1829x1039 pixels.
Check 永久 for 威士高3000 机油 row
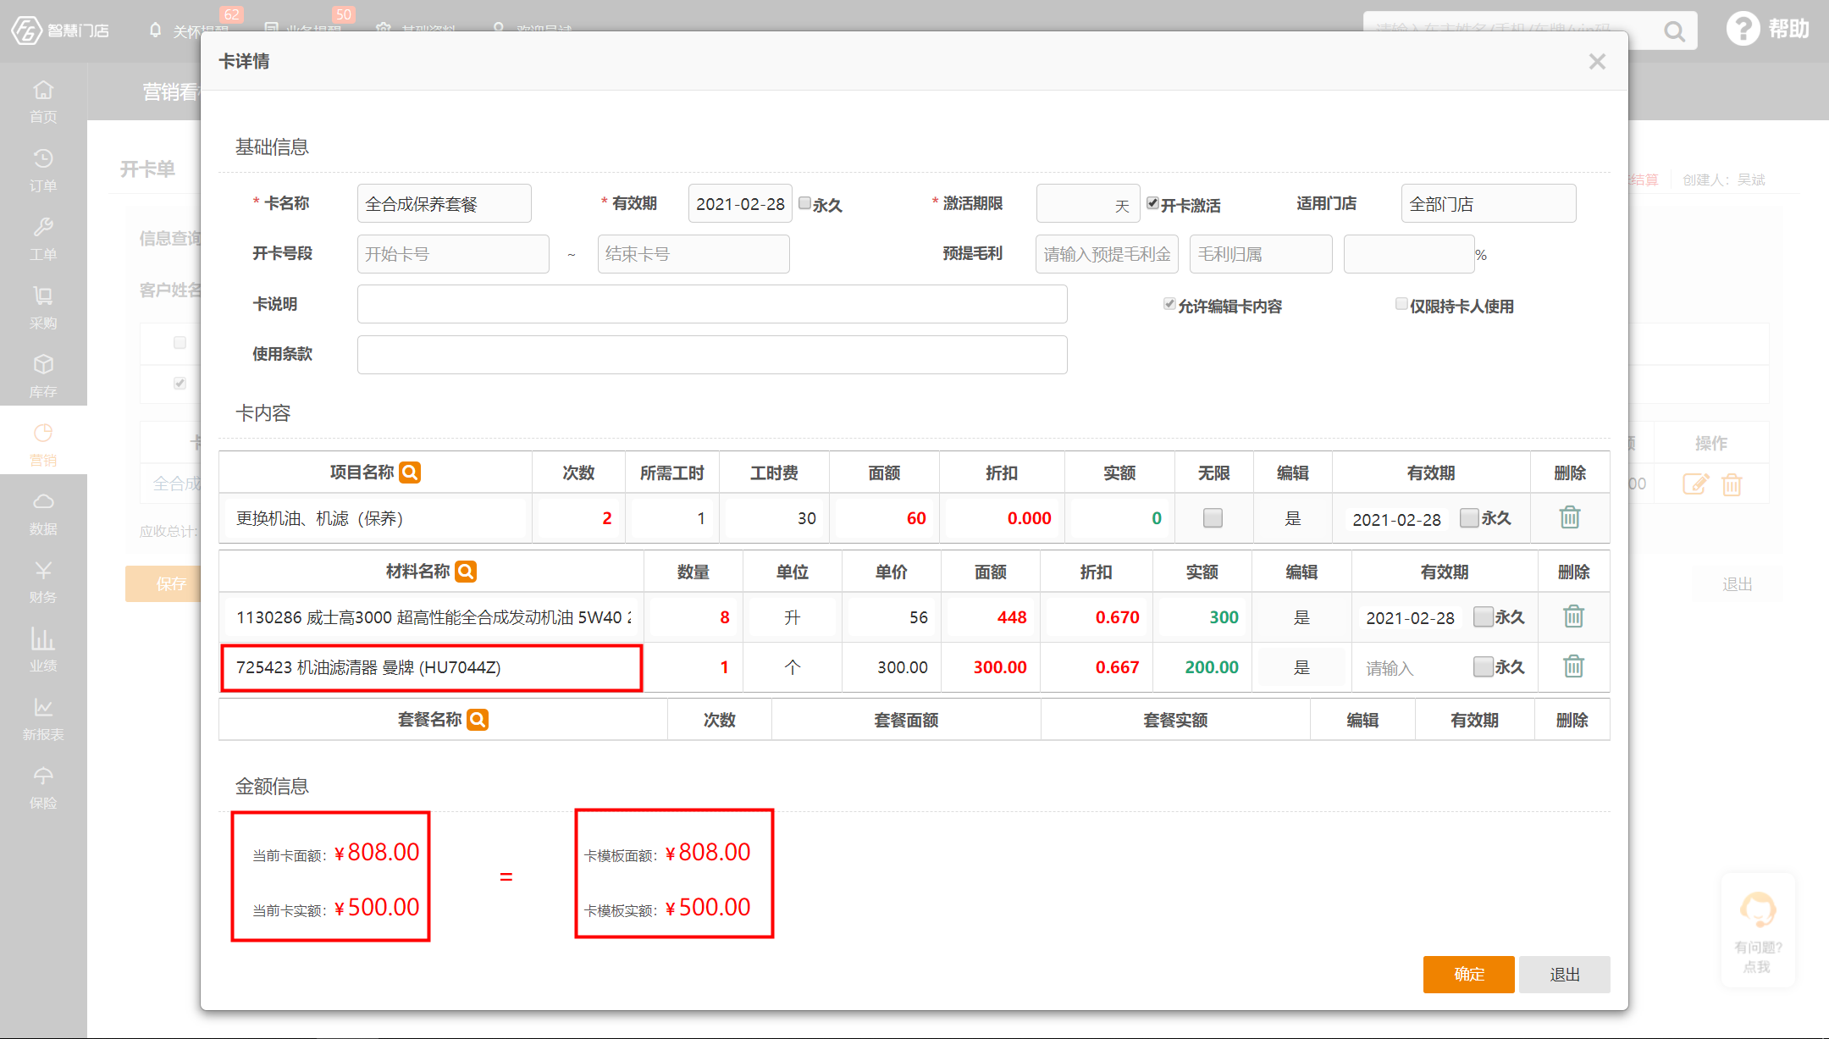point(1483,616)
